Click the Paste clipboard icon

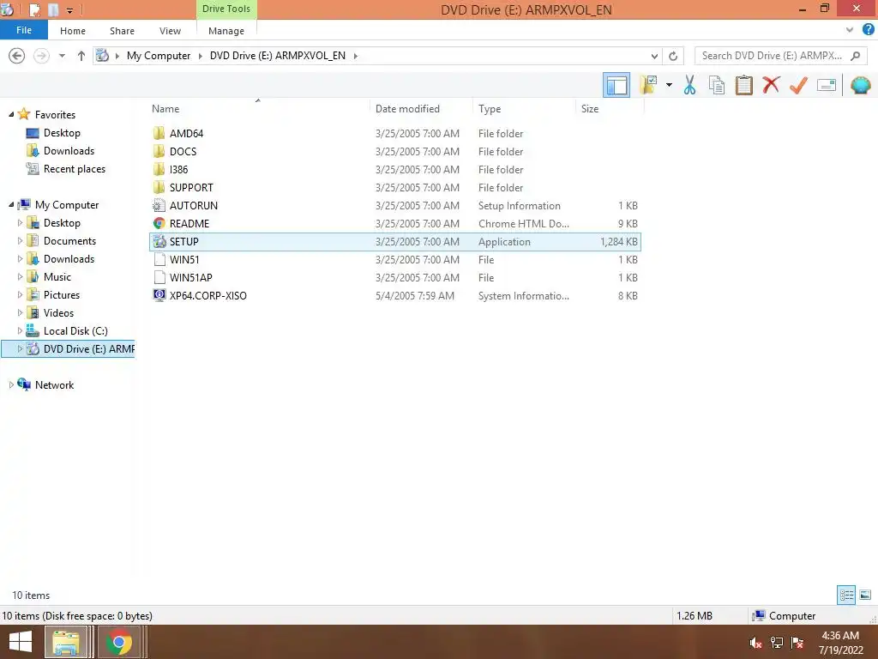(x=743, y=85)
